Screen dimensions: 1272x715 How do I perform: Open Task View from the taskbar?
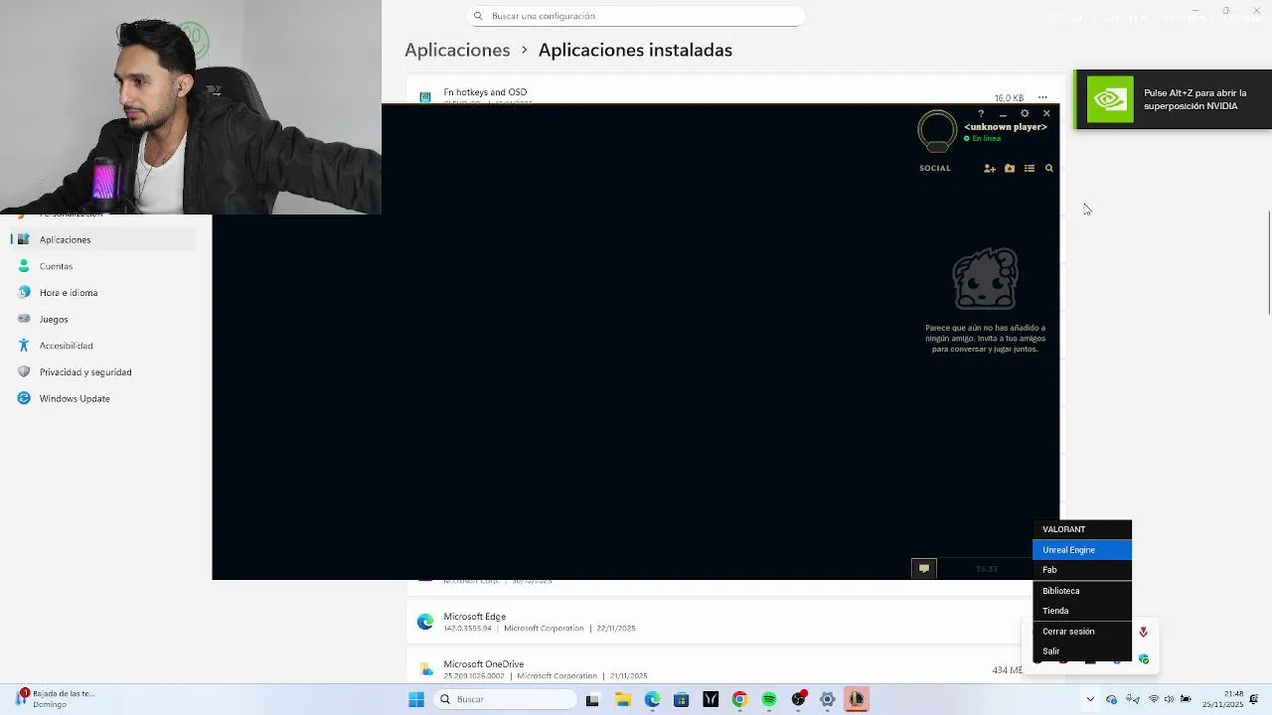tap(592, 699)
